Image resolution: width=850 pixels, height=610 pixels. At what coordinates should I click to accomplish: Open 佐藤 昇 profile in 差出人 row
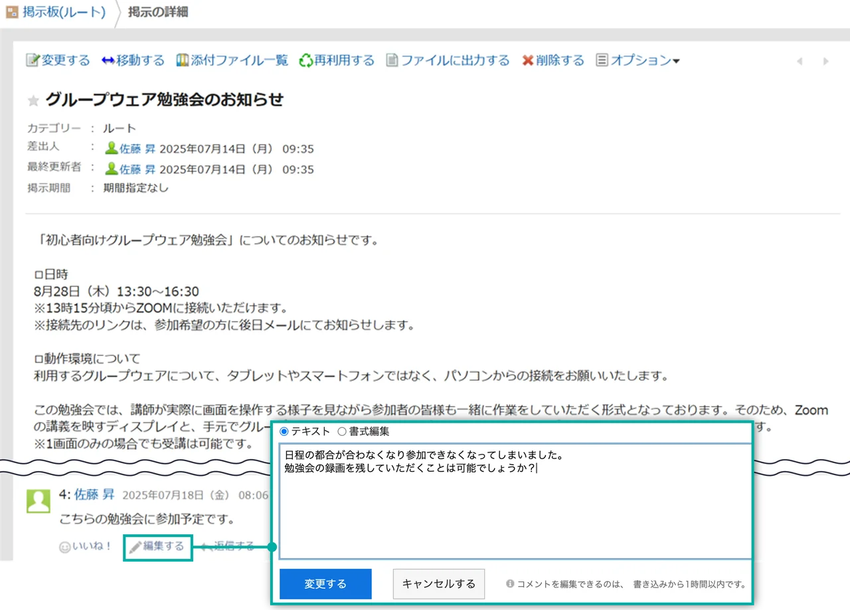click(x=137, y=149)
